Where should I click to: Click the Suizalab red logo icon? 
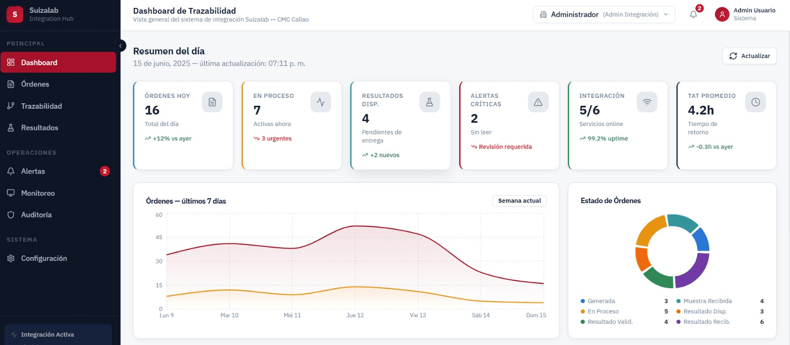(x=15, y=14)
